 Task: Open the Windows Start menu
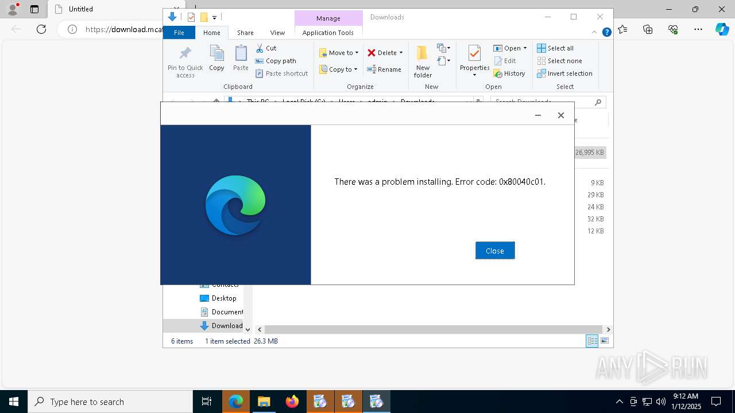click(x=14, y=402)
